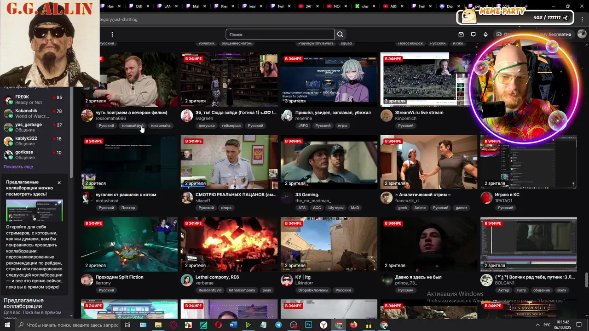Open Ivagreen channel avatar
Screen dimensions: 589x331
187,115
